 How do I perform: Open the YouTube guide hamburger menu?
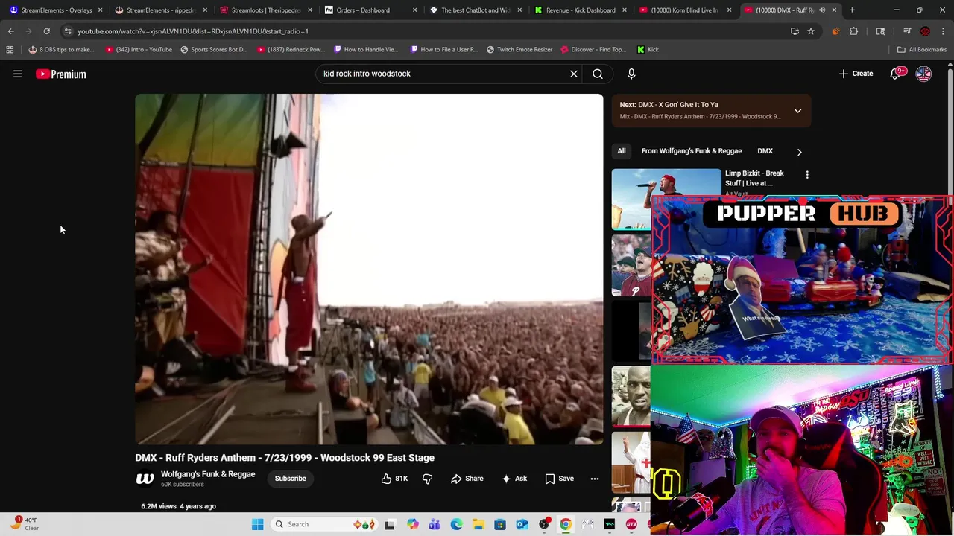[x=18, y=74]
